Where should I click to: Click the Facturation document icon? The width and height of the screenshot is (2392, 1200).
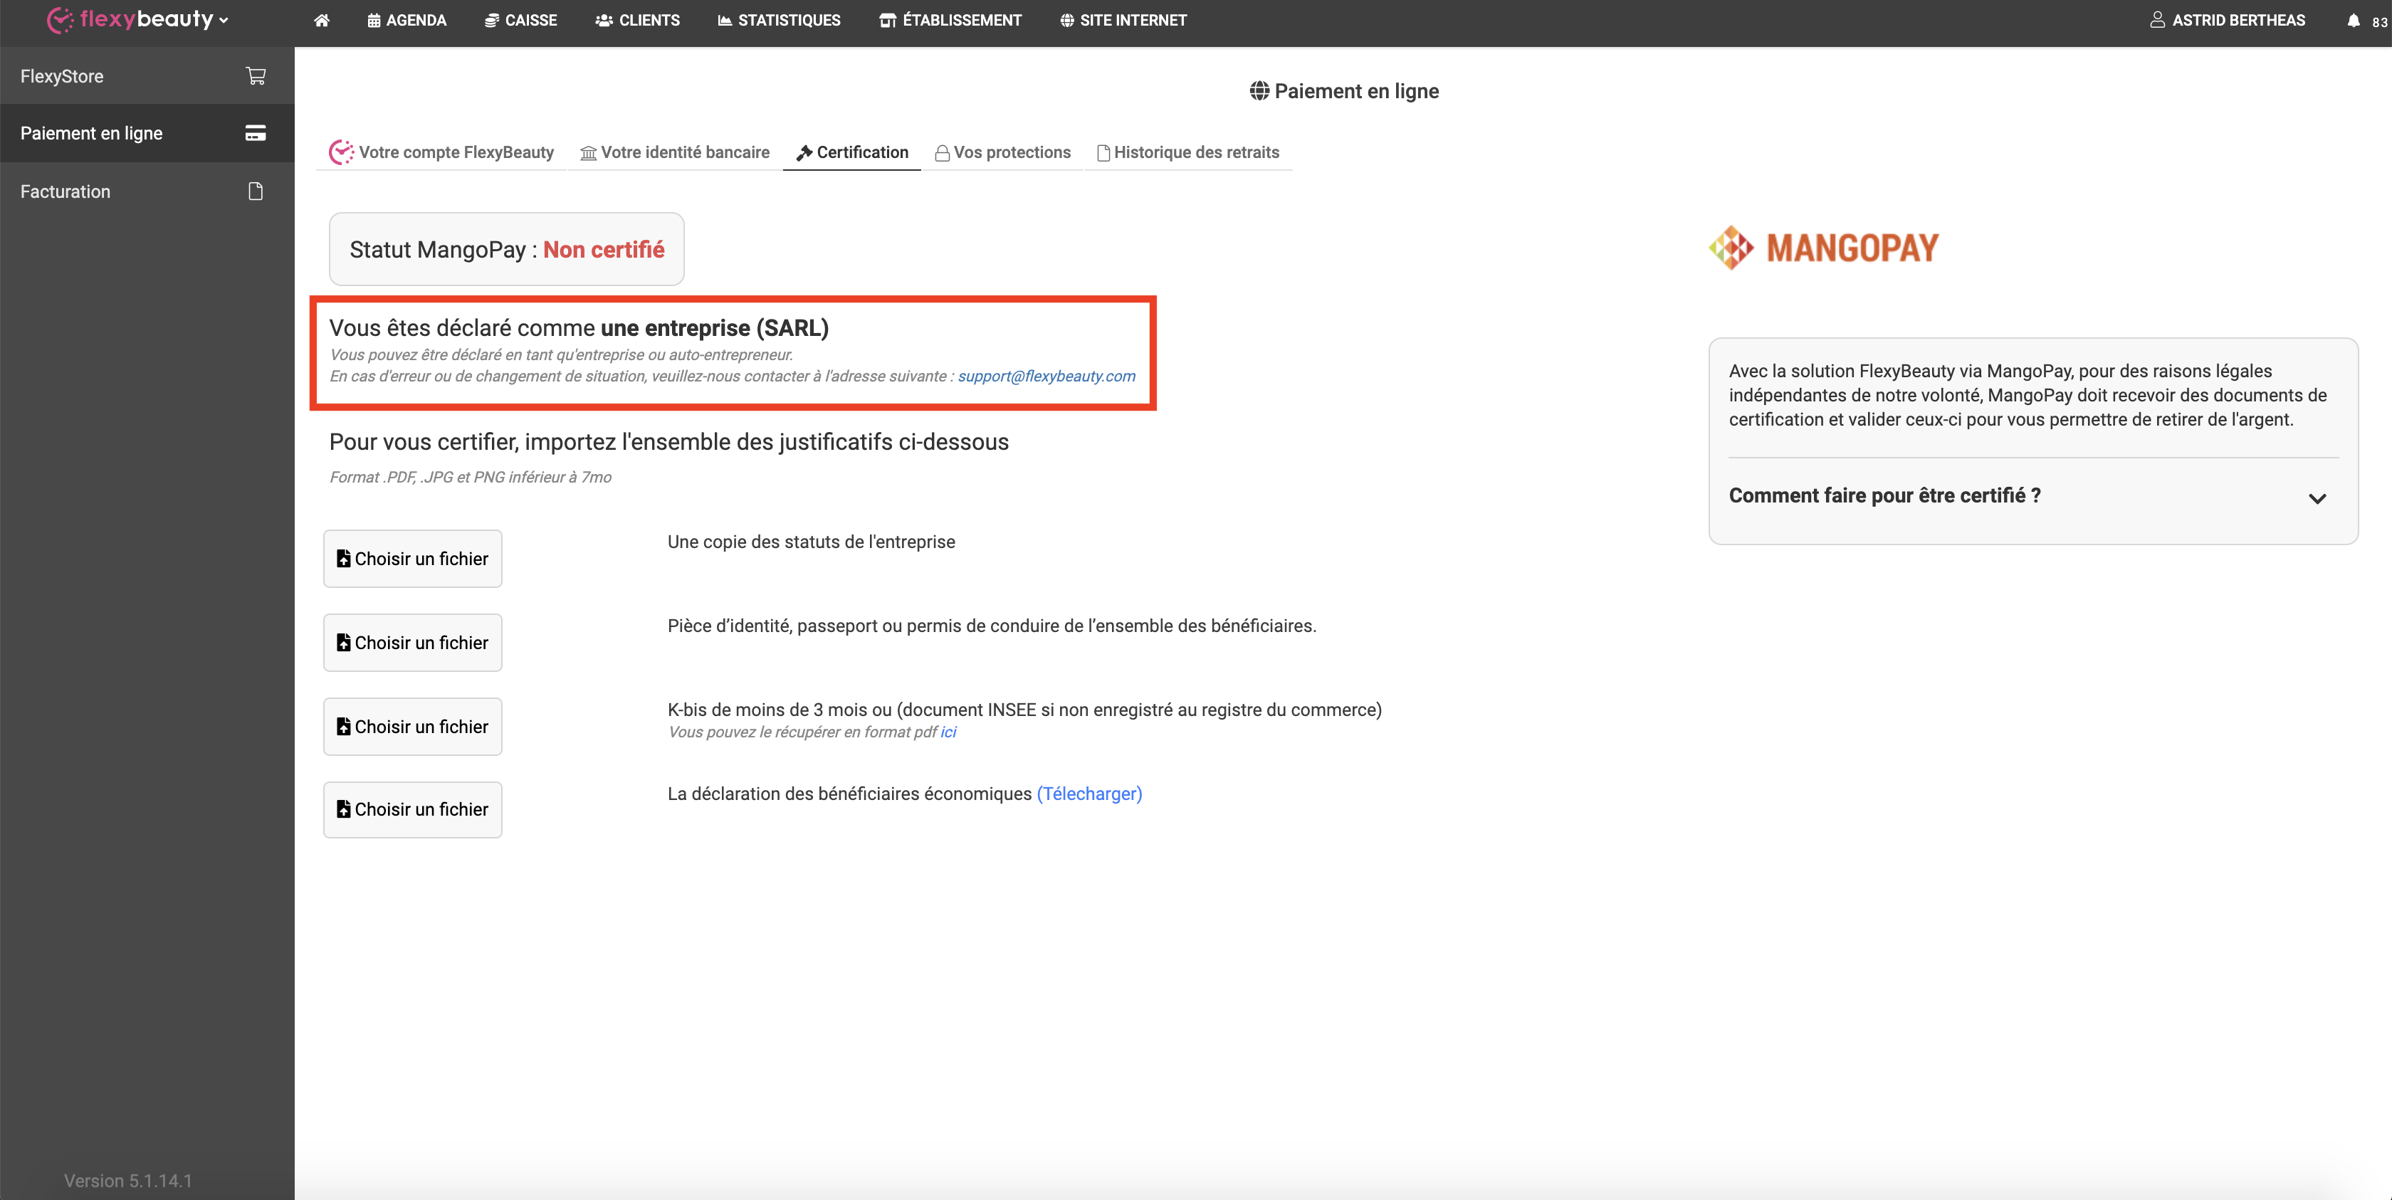pyautogui.click(x=256, y=191)
